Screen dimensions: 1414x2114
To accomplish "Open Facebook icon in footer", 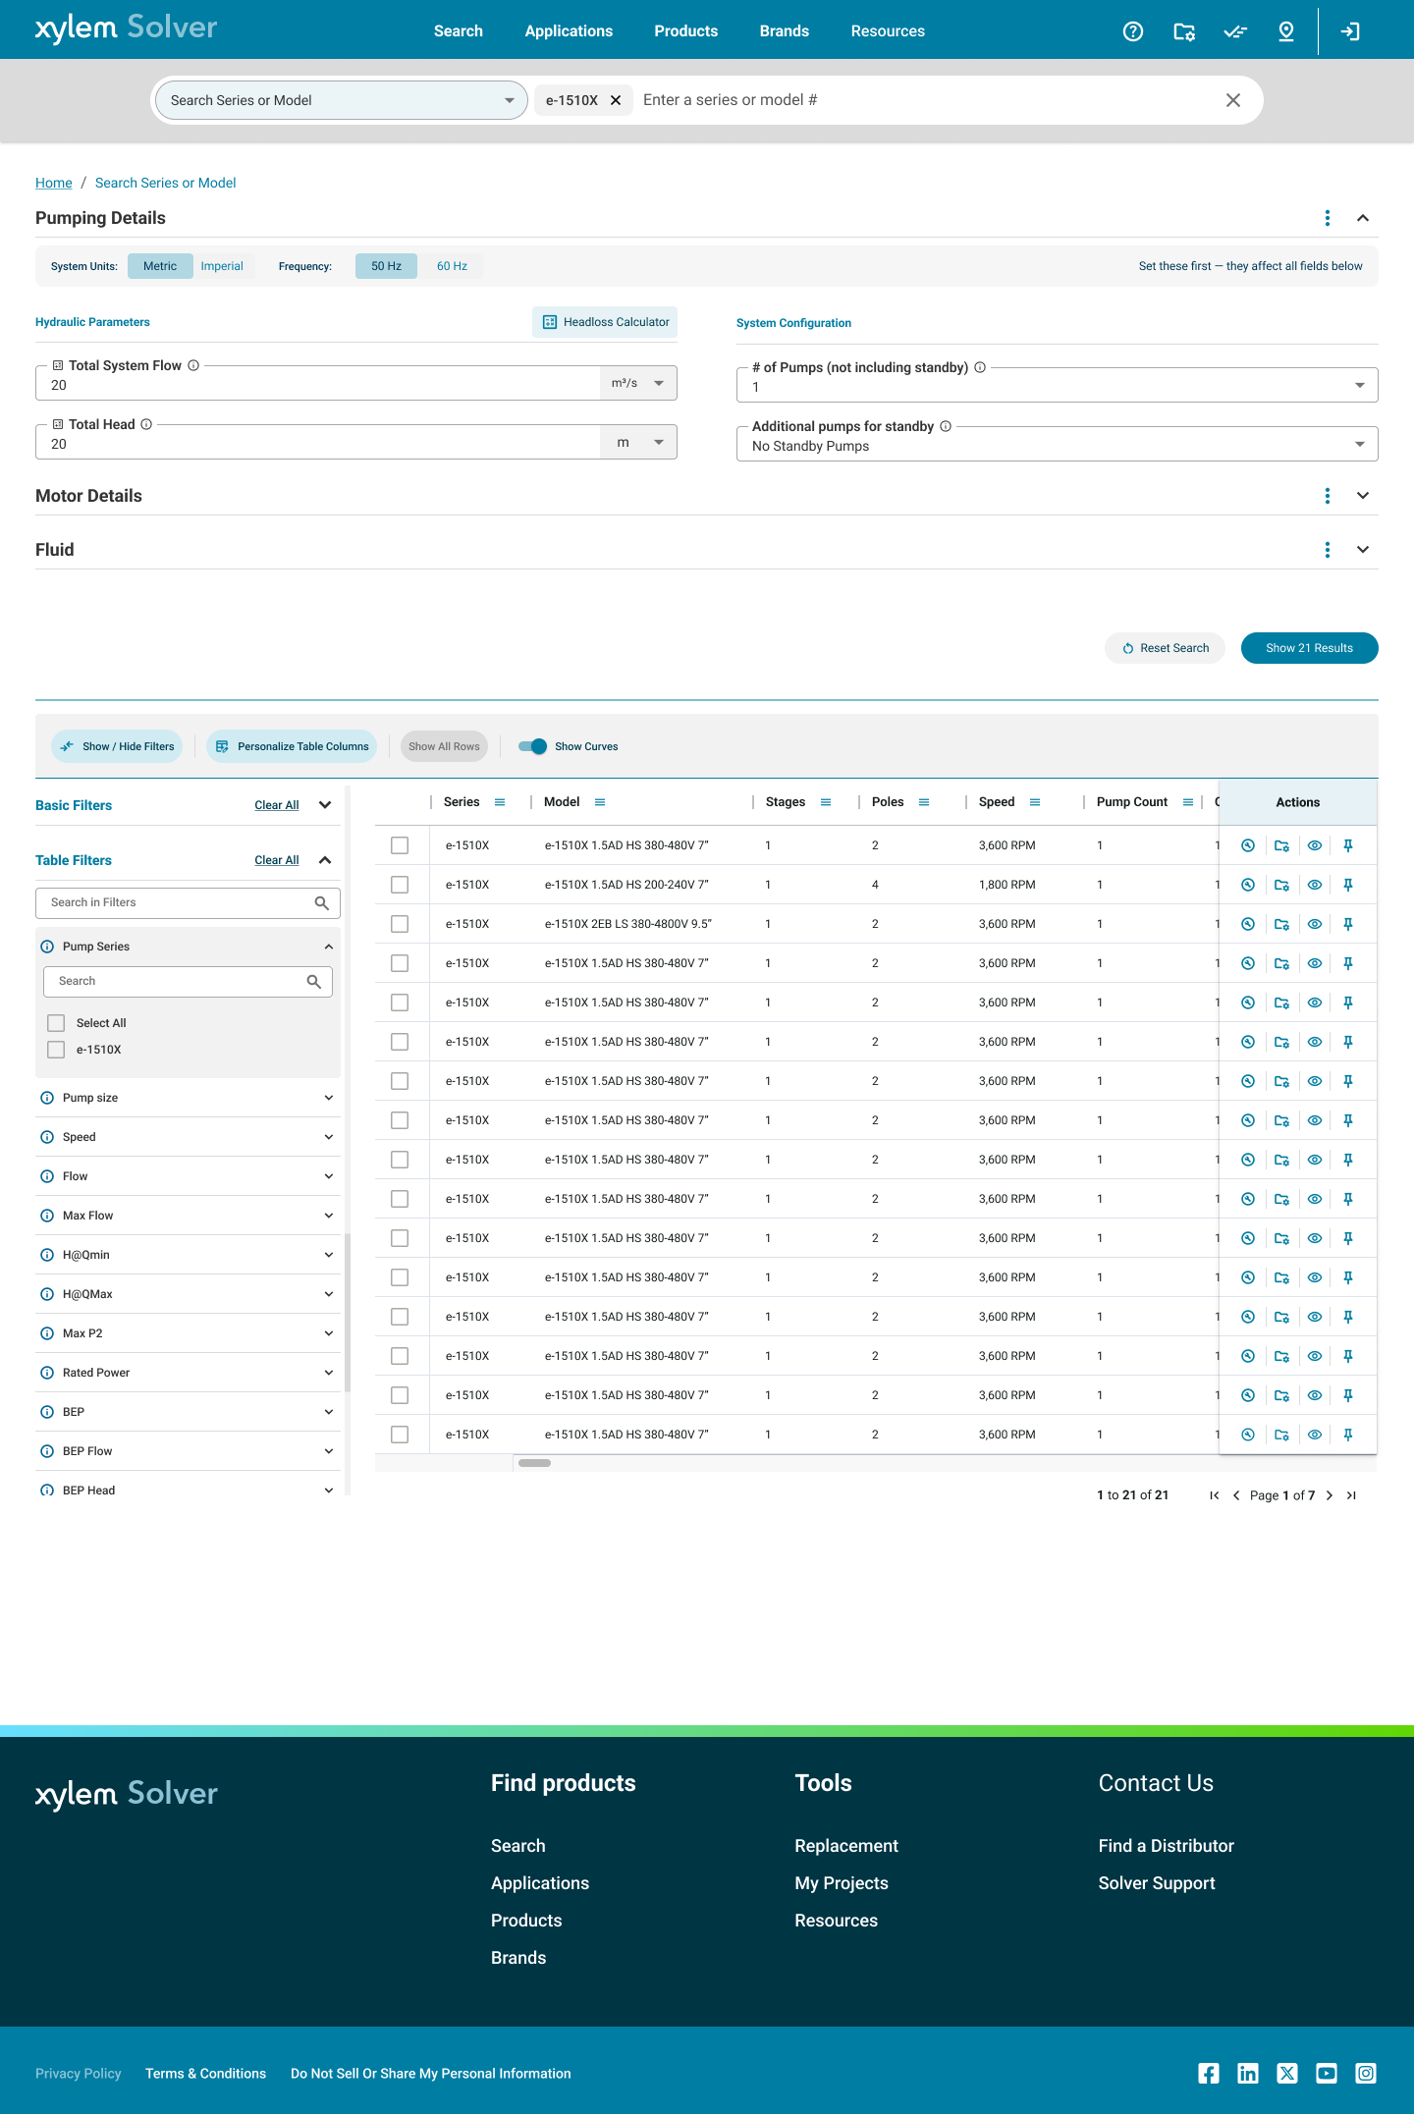I will point(1209,2073).
